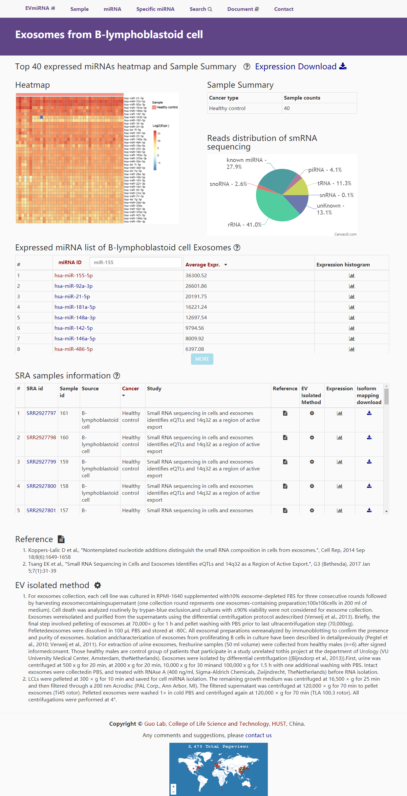Show help for SRA samples information

[117, 376]
